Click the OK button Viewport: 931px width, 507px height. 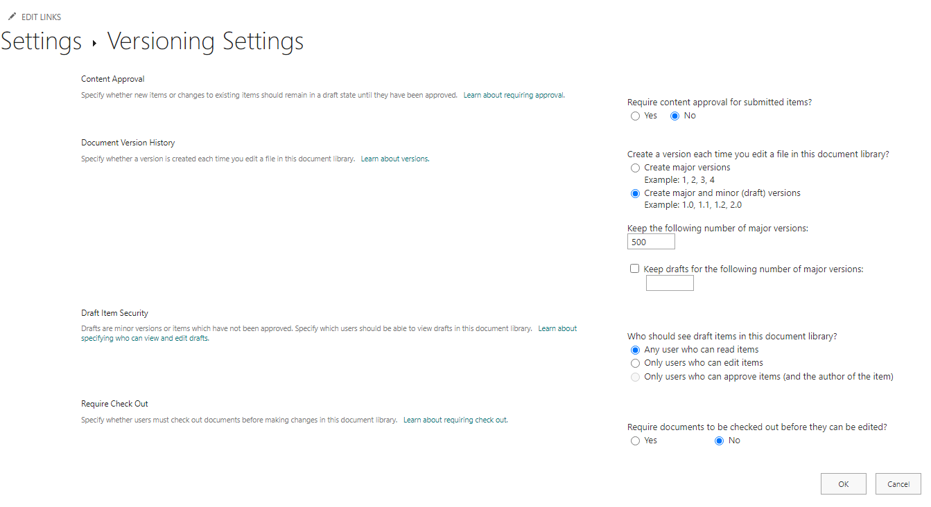tap(844, 484)
